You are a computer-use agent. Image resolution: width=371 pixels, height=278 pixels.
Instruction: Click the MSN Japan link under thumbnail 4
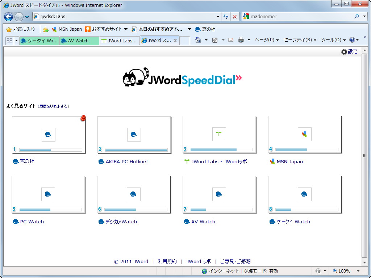(x=289, y=162)
